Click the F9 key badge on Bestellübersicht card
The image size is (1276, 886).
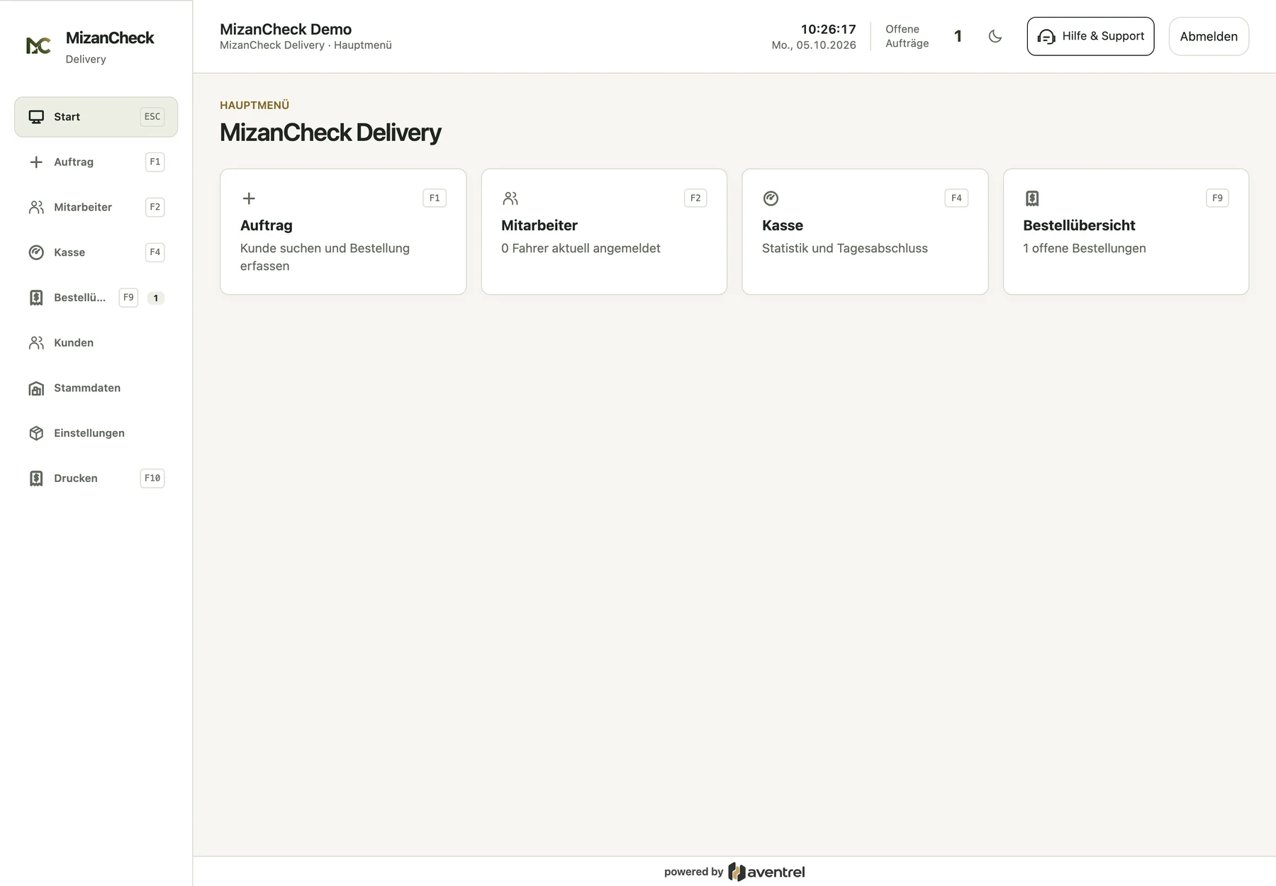point(1217,198)
